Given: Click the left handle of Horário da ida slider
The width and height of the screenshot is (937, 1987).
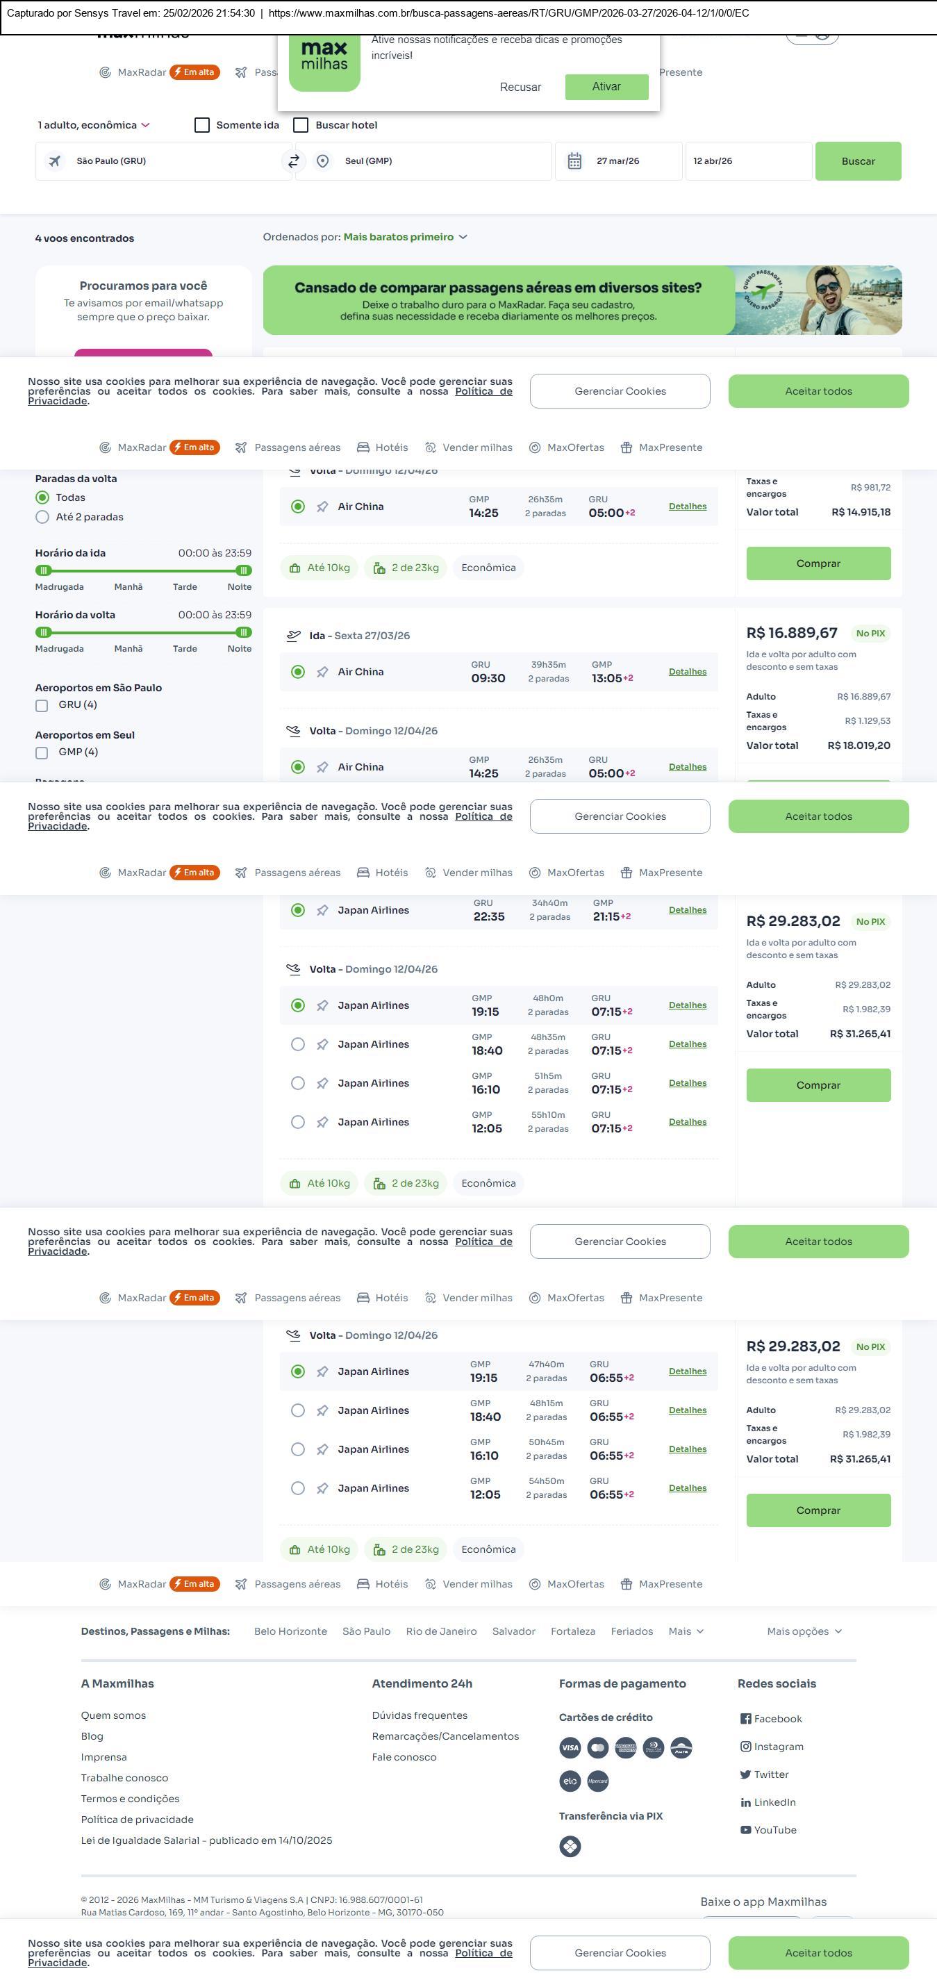Looking at the screenshot, I should click(43, 570).
